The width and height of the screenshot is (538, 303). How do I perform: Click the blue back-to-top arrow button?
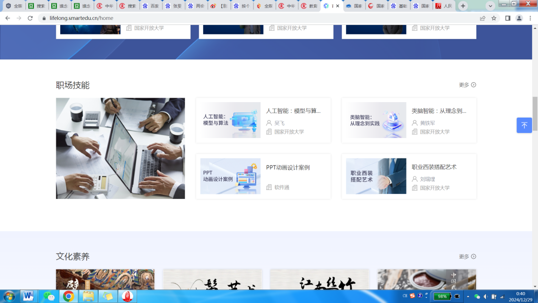[524, 125]
